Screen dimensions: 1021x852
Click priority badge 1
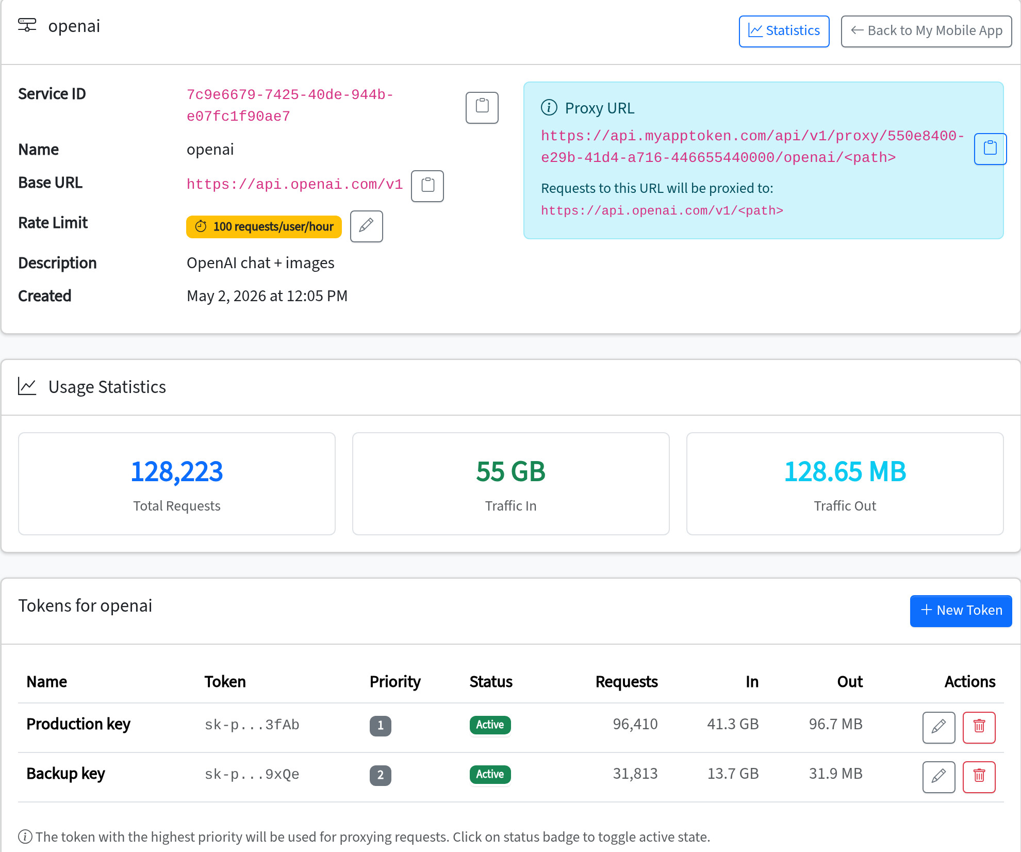pyautogui.click(x=381, y=726)
